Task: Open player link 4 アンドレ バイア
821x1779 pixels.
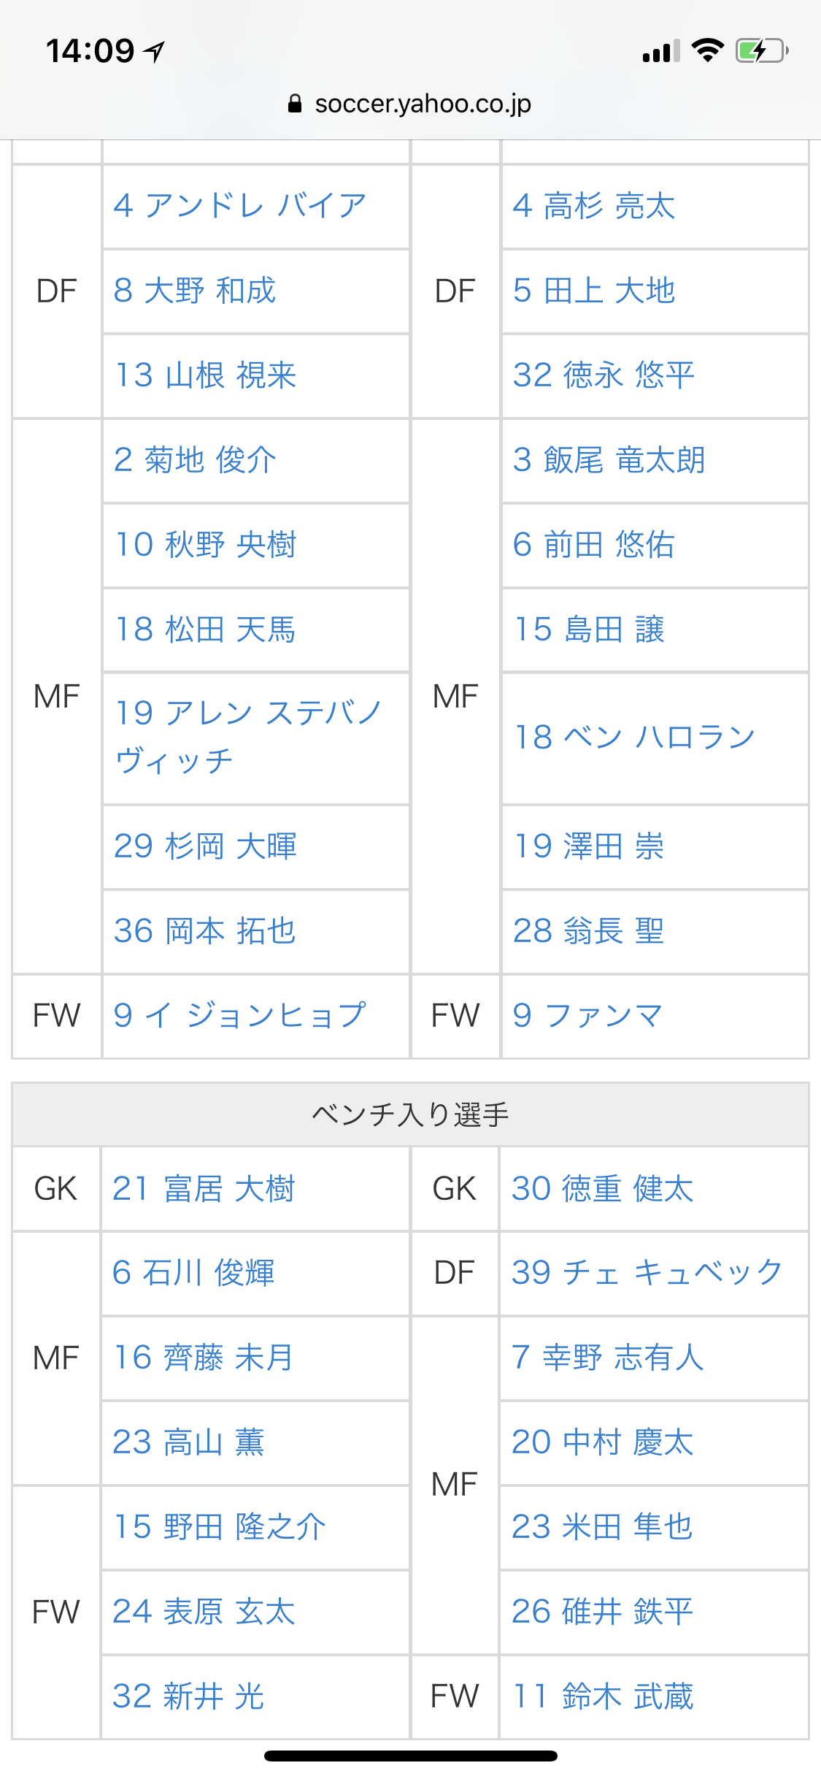Action: click(240, 206)
